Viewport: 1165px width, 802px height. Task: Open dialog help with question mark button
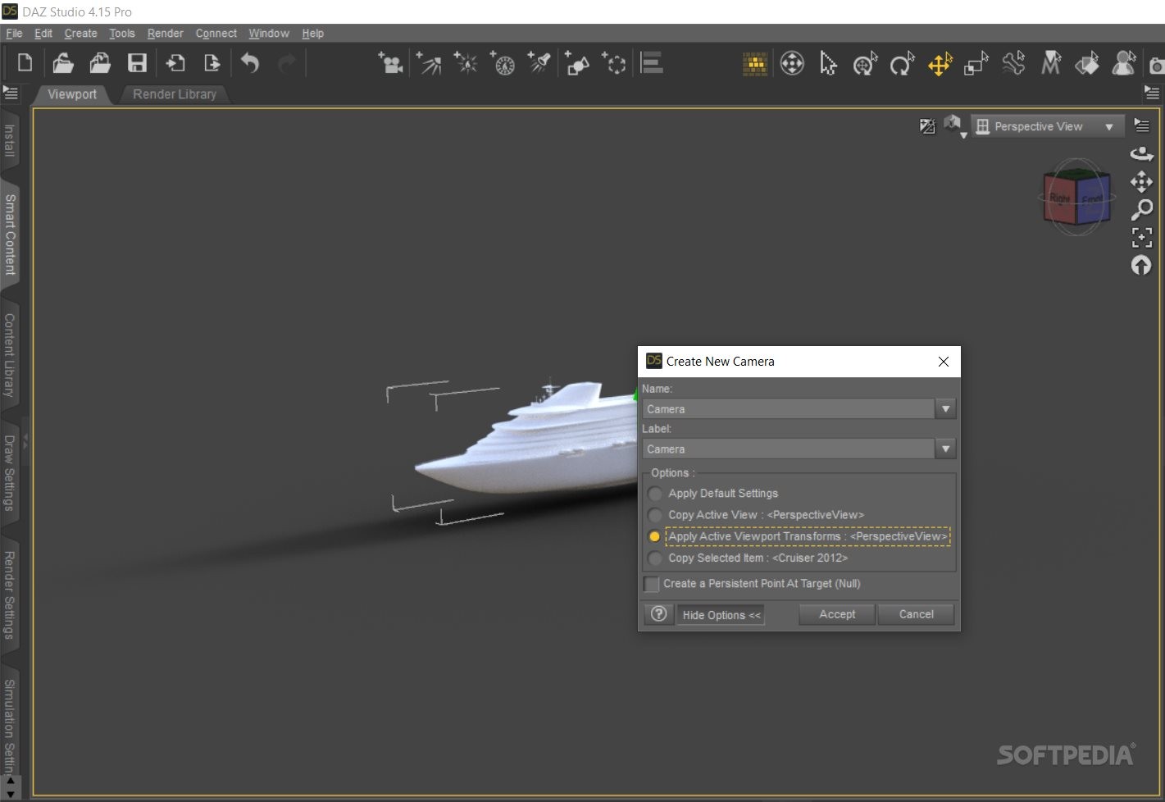658,614
